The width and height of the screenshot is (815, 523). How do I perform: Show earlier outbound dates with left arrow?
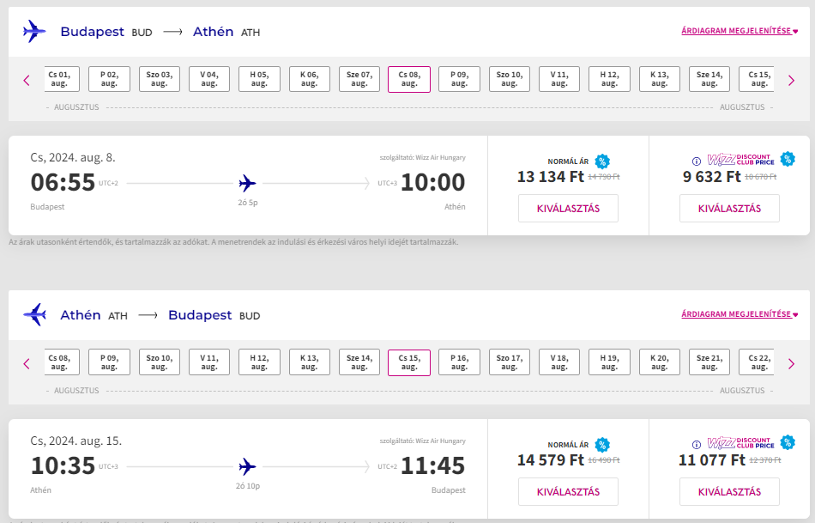pyautogui.click(x=27, y=80)
